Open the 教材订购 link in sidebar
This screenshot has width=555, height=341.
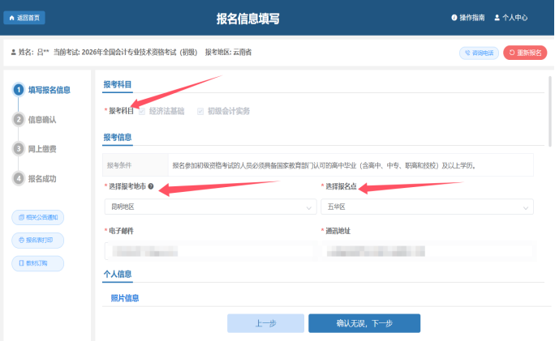pos(37,263)
